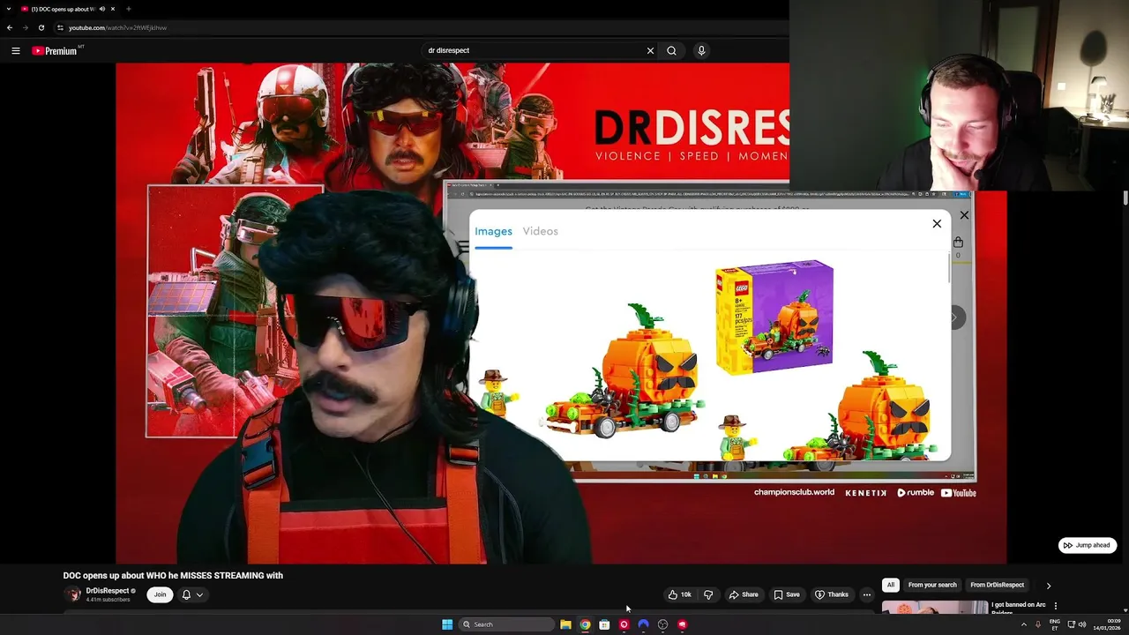Viewport: 1129px width, 635px height.
Task: Show more filter chips with the arrow
Action: [1049, 586]
